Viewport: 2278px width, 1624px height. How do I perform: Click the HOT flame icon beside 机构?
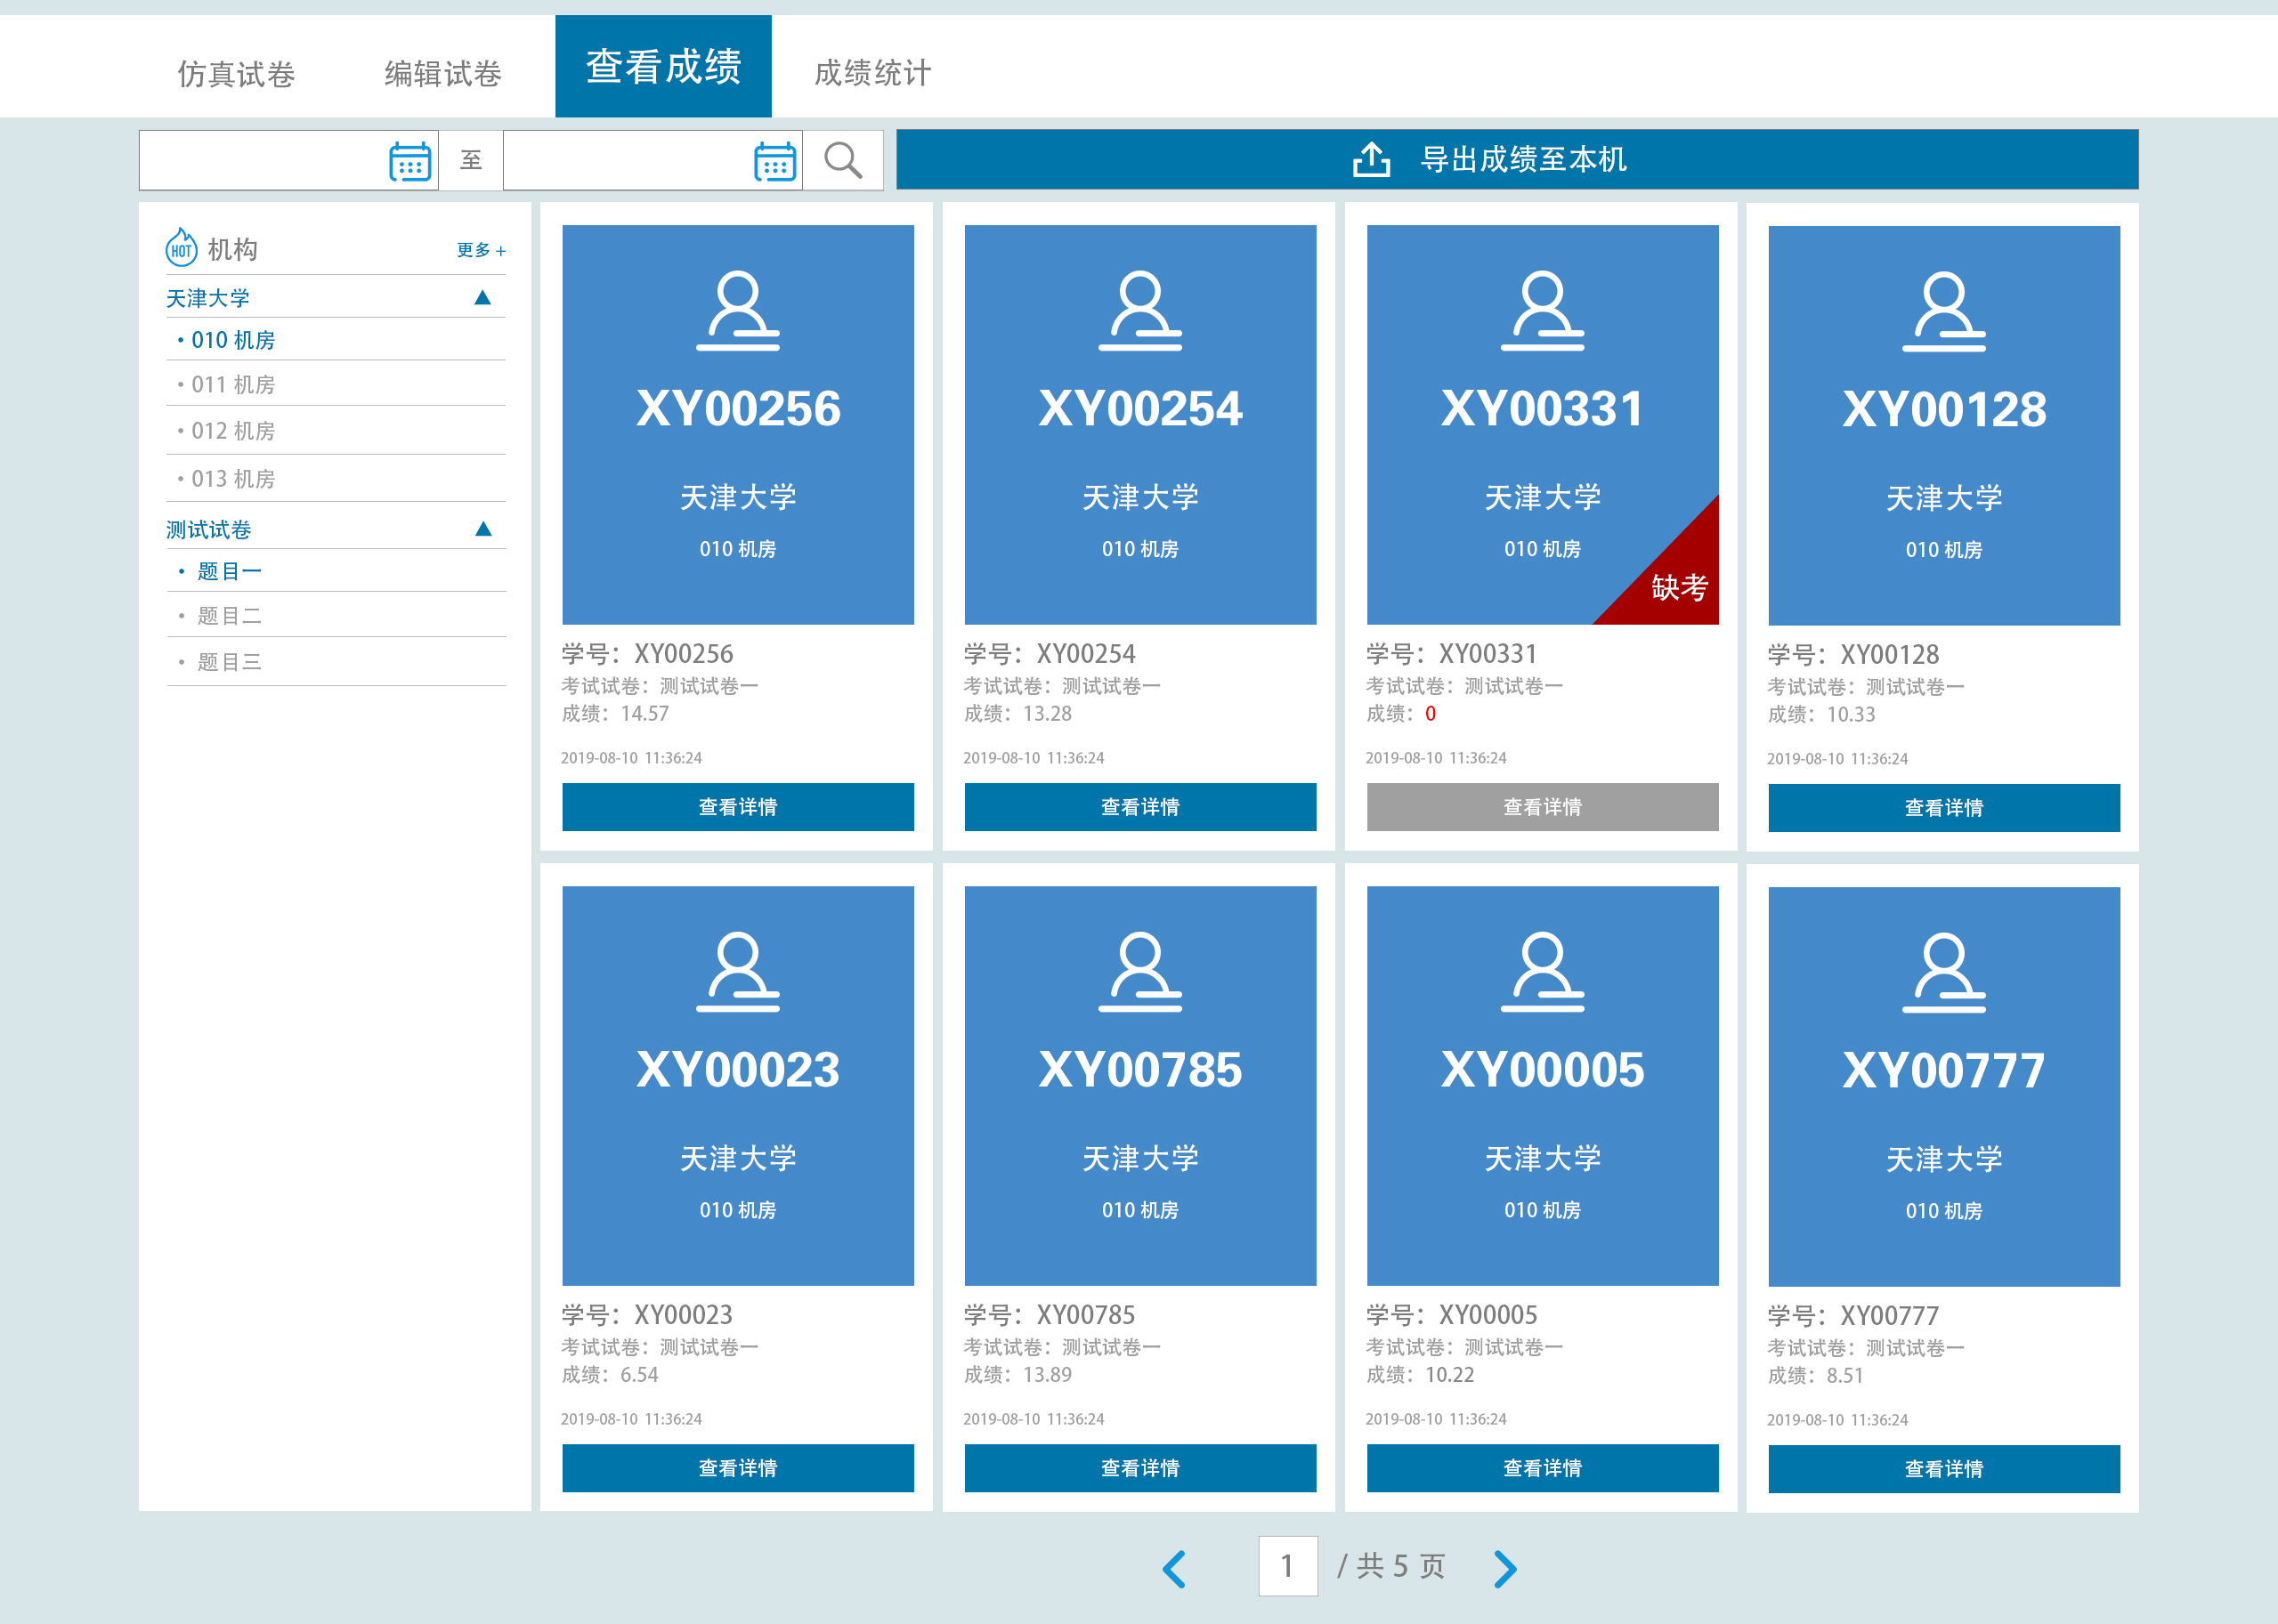(x=181, y=248)
